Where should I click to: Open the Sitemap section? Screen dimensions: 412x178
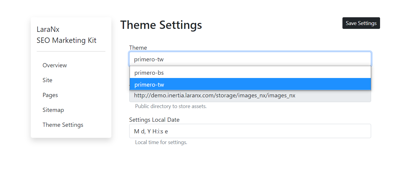click(53, 110)
